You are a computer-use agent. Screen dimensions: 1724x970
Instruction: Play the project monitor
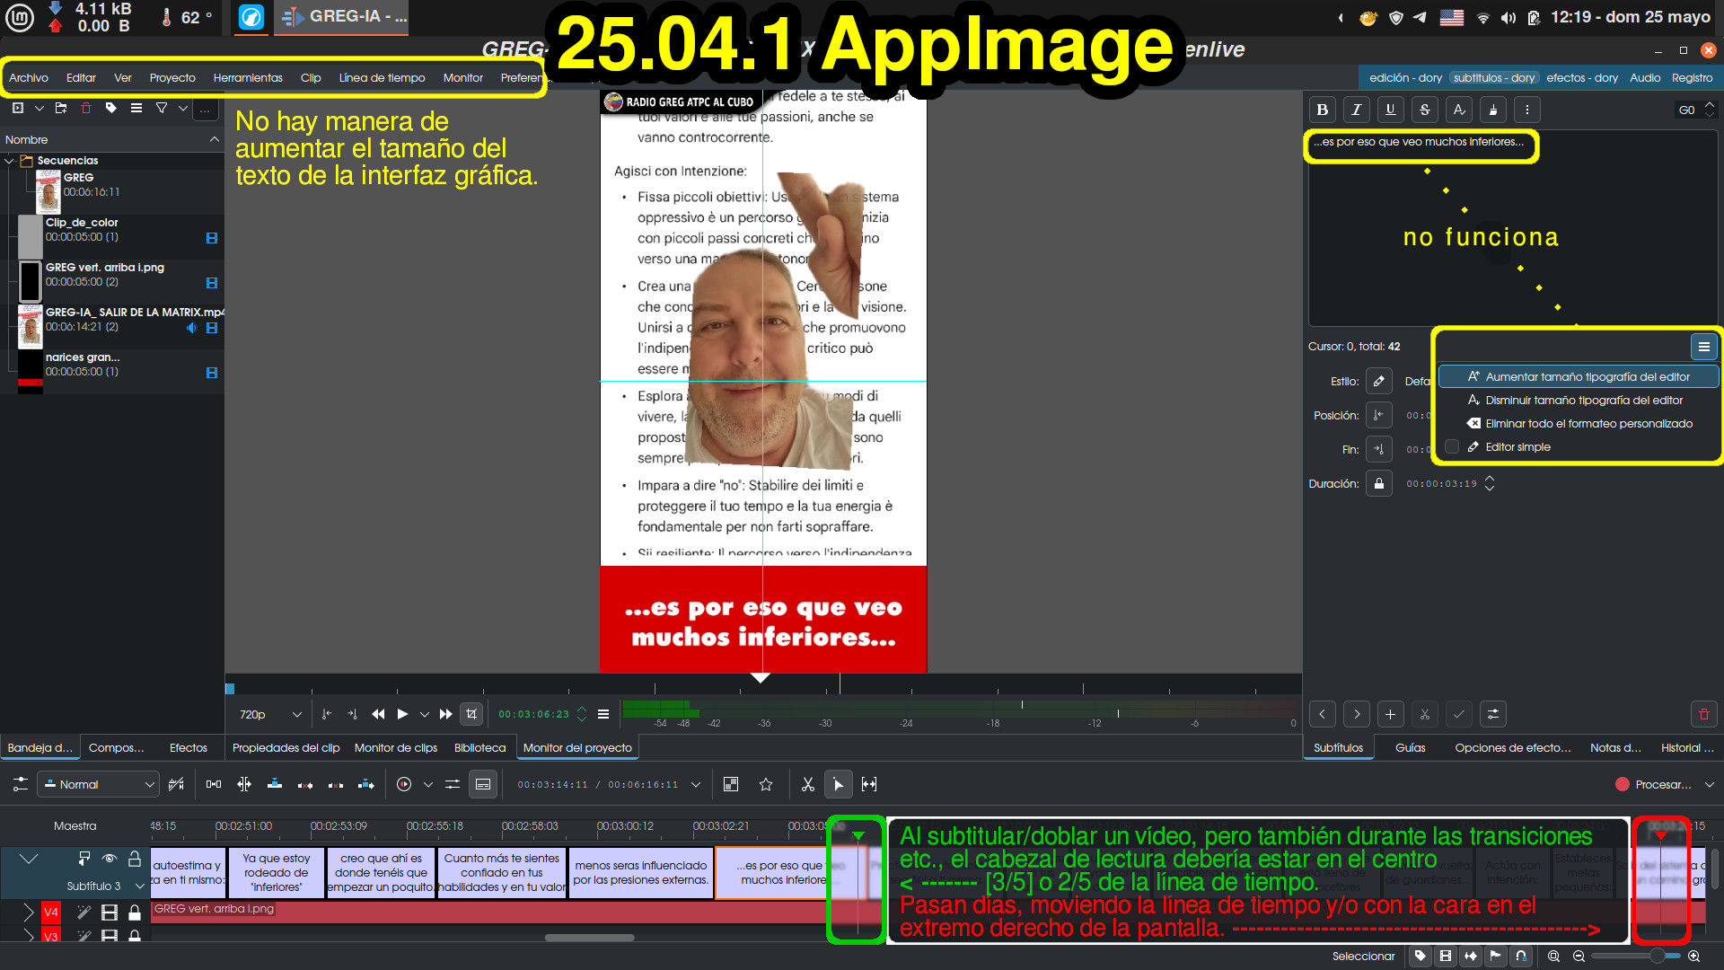coord(402,714)
